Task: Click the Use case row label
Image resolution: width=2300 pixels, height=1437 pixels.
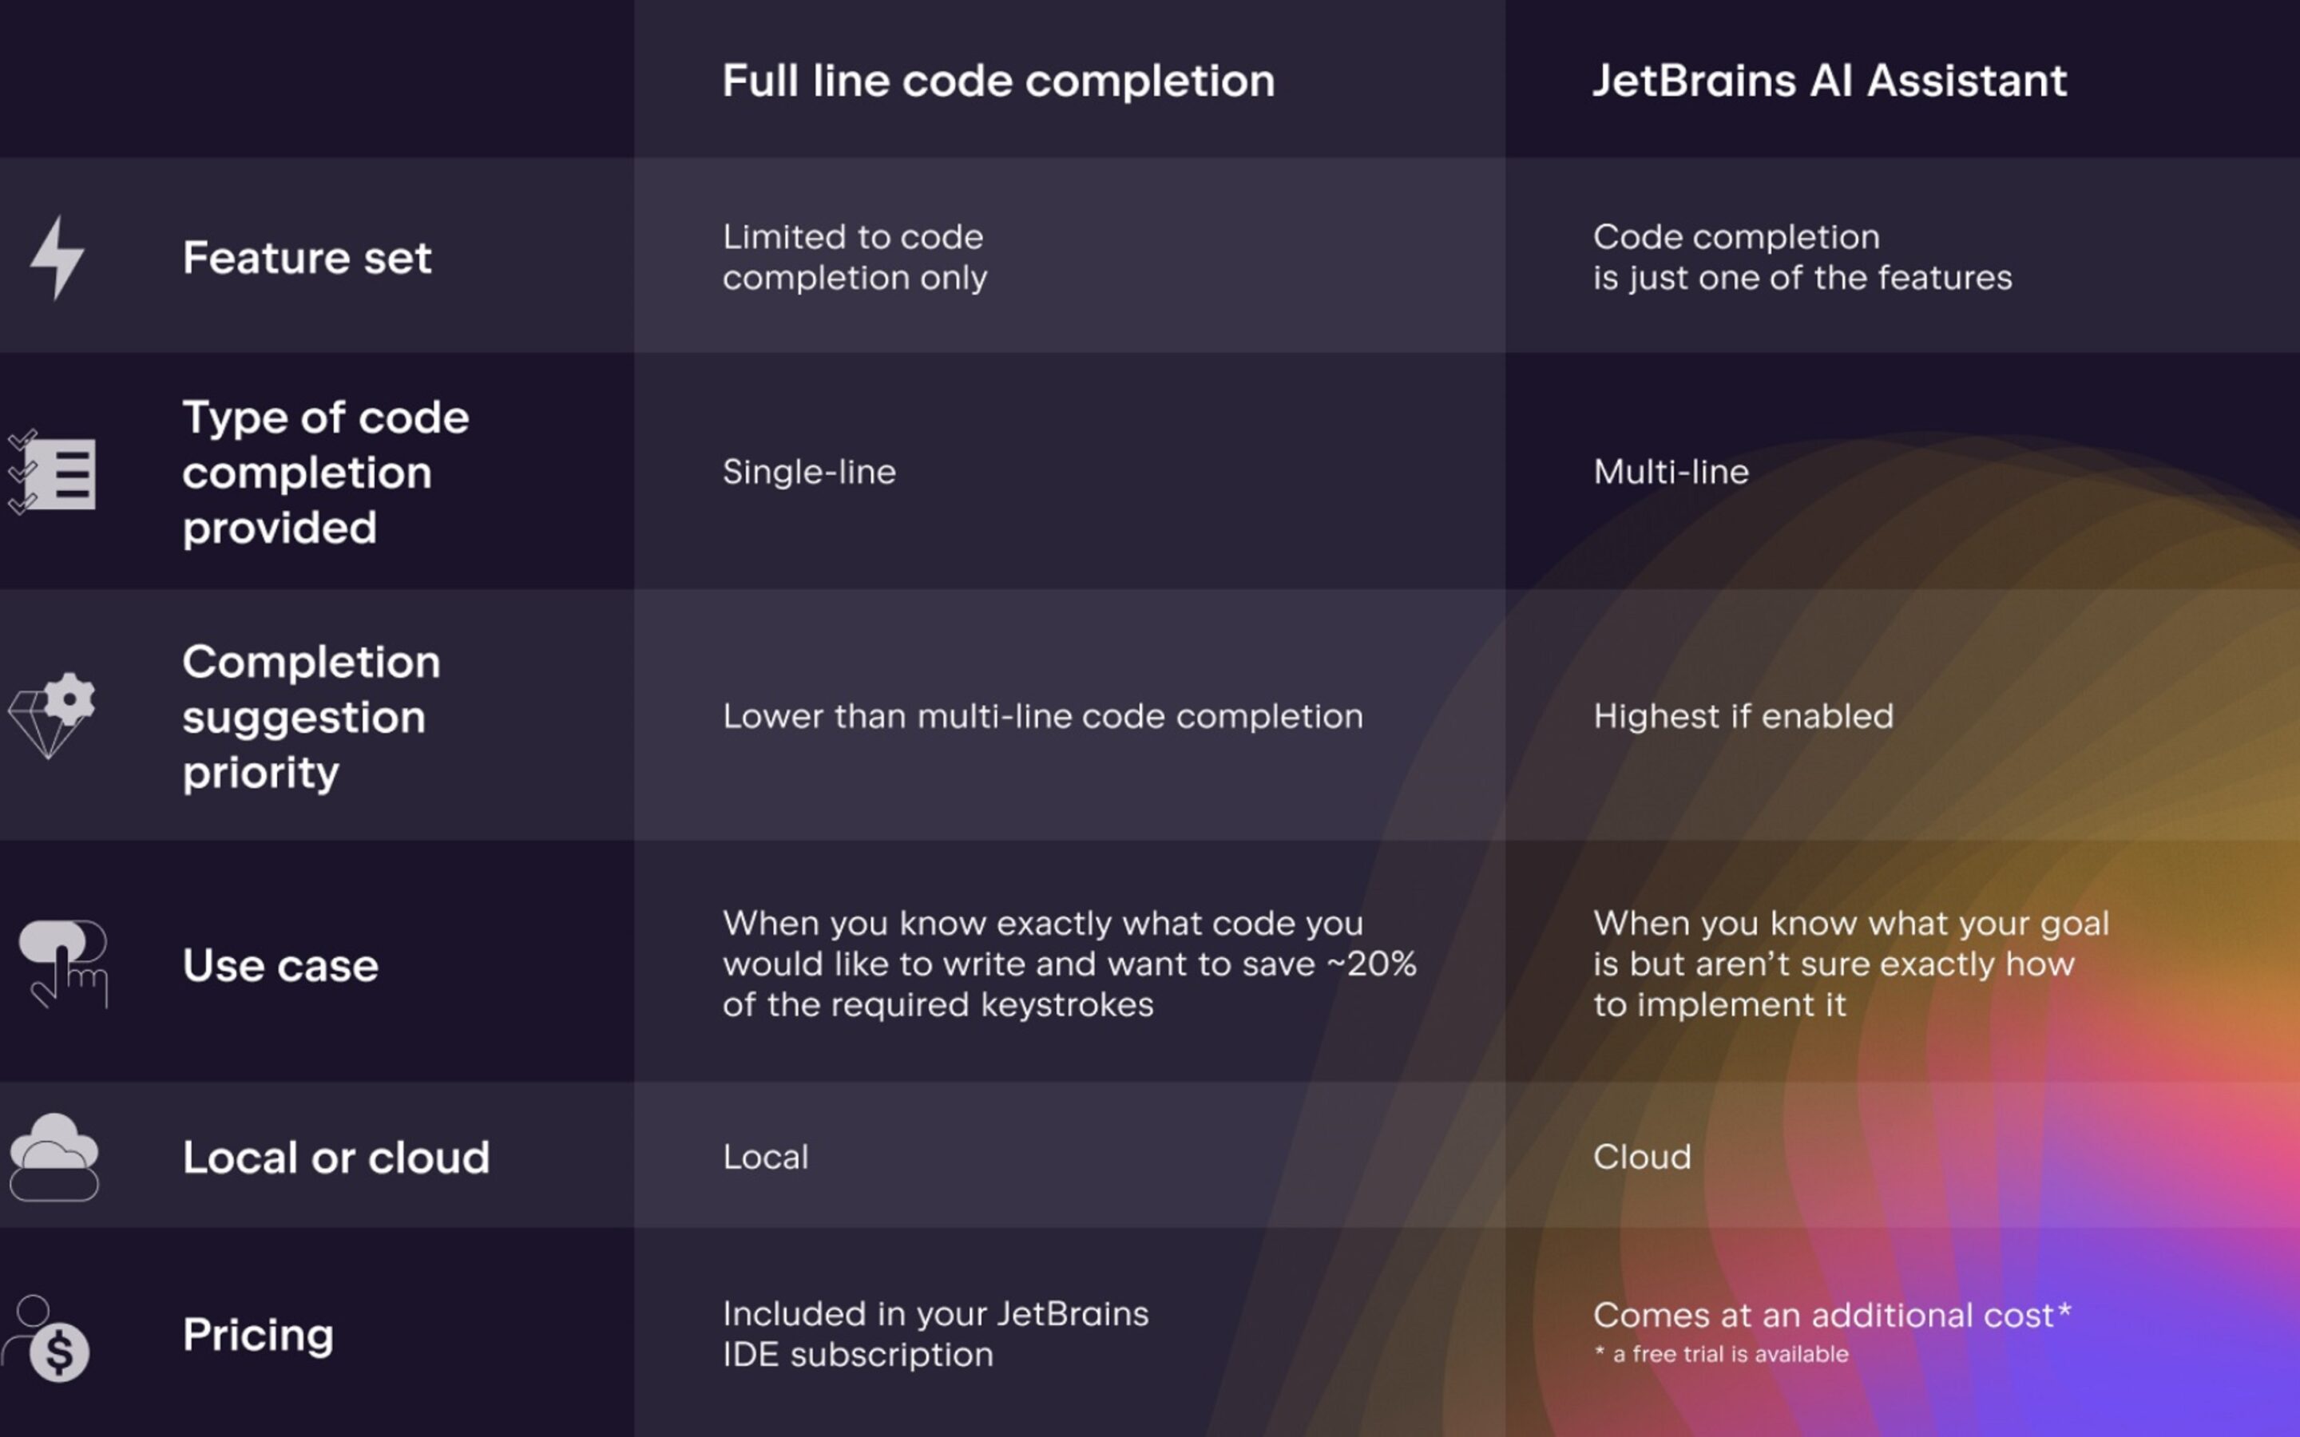Action: [280, 966]
